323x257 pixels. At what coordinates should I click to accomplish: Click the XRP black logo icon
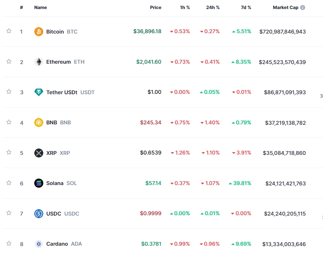(39, 153)
